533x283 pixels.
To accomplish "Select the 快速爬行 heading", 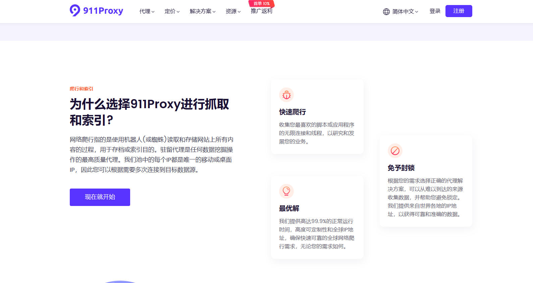I will (x=292, y=112).
